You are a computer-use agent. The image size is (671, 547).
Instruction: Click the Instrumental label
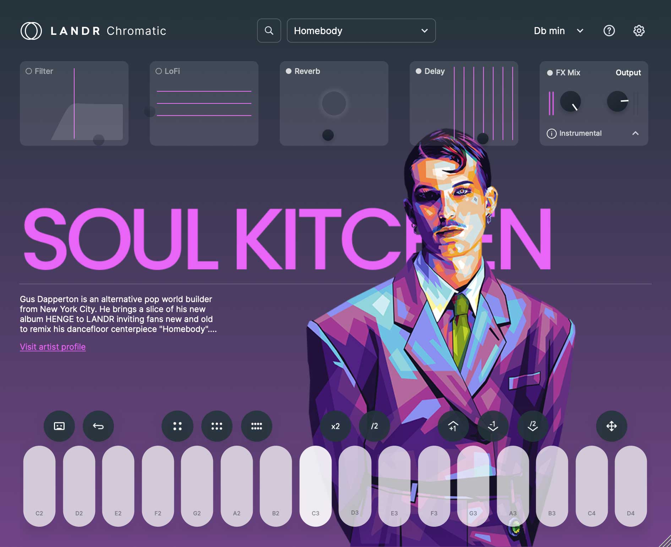(x=580, y=133)
